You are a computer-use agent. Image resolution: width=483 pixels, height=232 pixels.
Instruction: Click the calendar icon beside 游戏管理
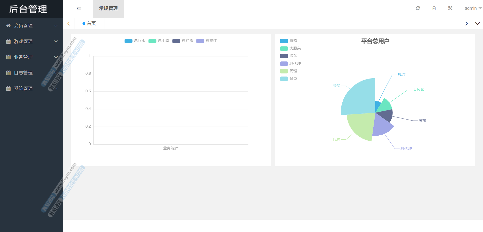pyautogui.click(x=8, y=41)
